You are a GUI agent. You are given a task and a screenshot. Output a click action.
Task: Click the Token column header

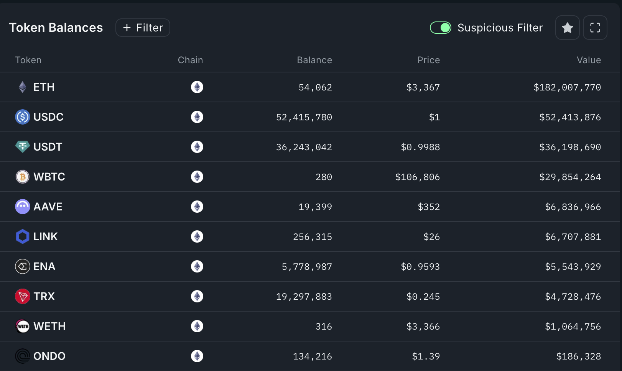click(28, 60)
